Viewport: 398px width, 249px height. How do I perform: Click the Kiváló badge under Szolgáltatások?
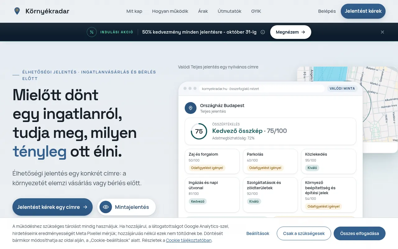254,201
